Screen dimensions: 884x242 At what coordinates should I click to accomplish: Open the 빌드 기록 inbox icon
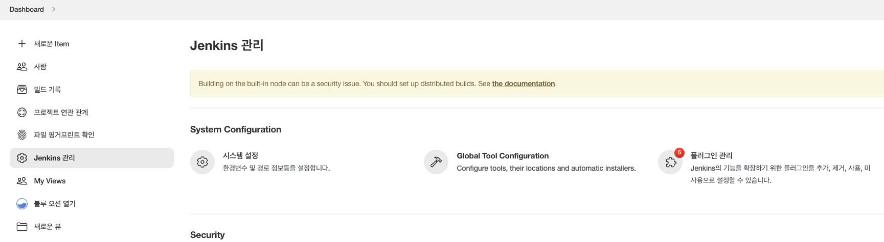(22, 90)
